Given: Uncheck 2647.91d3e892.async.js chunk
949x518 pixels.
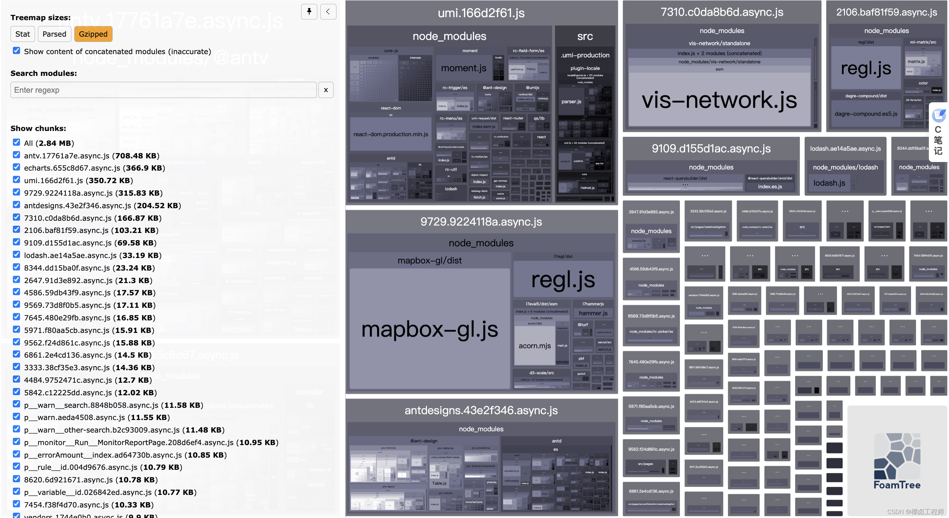Looking at the screenshot, I should (x=16, y=279).
